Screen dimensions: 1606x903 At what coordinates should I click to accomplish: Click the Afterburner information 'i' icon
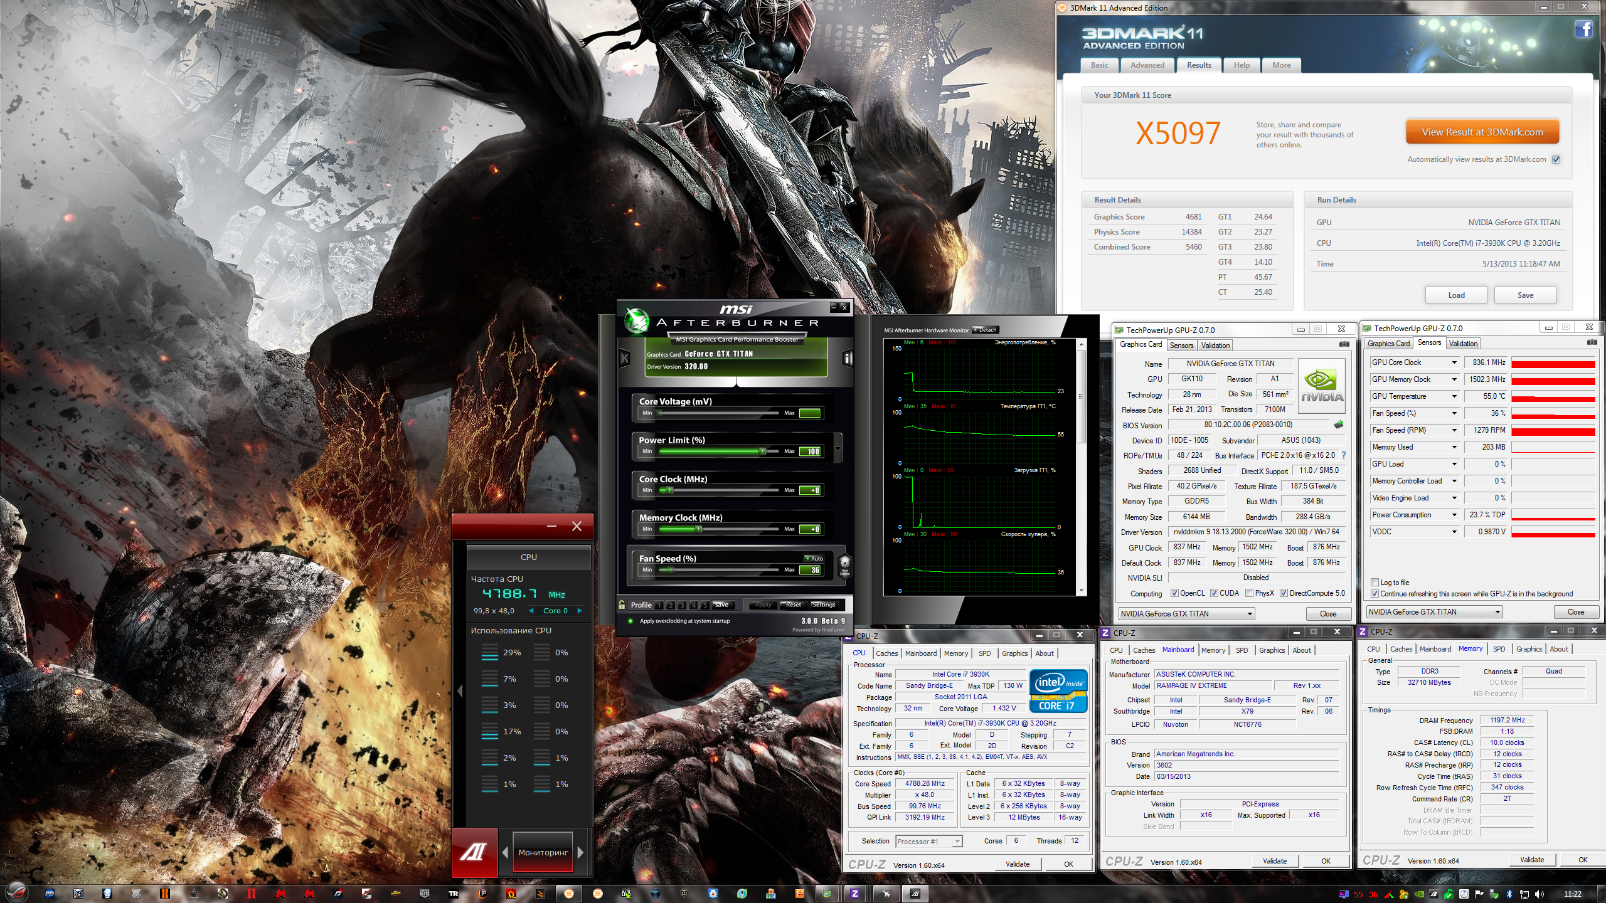848,358
